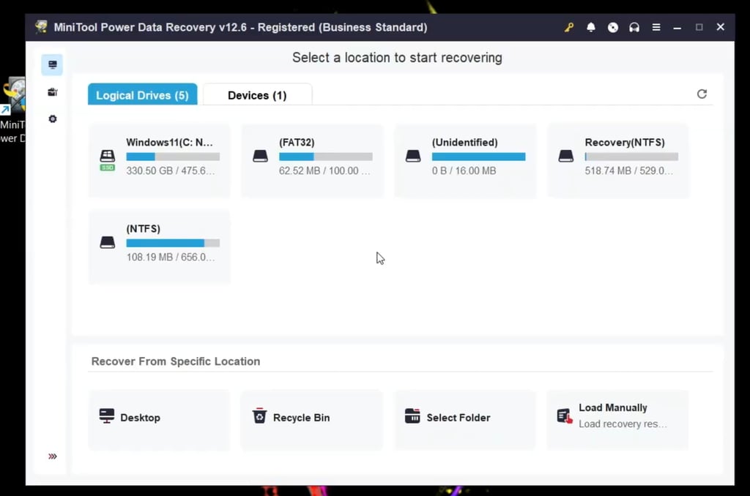This screenshot has width=750, height=496.
Task: Recover from Recycle Bin
Action: click(312, 419)
